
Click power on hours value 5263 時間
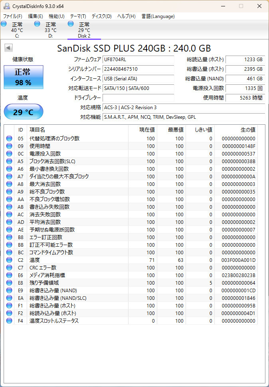(x=245, y=98)
